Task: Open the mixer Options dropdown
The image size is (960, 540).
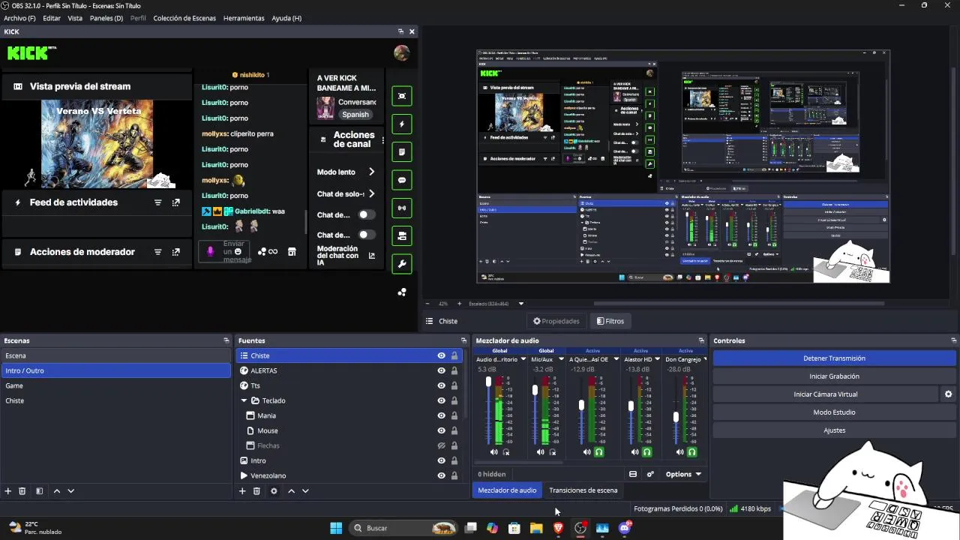Action: click(683, 474)
